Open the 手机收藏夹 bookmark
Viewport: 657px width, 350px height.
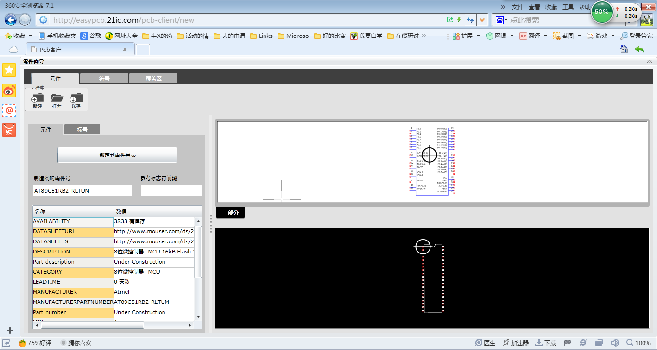coord(57,36)
